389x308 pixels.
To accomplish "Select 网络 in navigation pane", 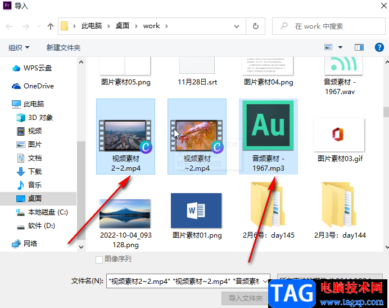I will [x=24, y=243].
